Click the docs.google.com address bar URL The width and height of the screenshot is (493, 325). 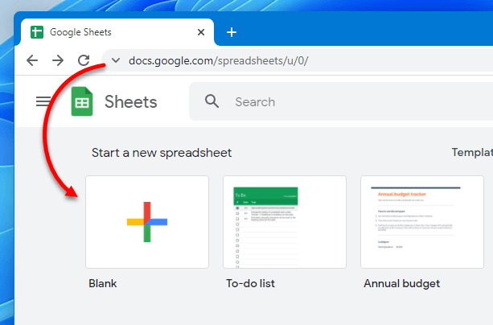coord(219,60)
